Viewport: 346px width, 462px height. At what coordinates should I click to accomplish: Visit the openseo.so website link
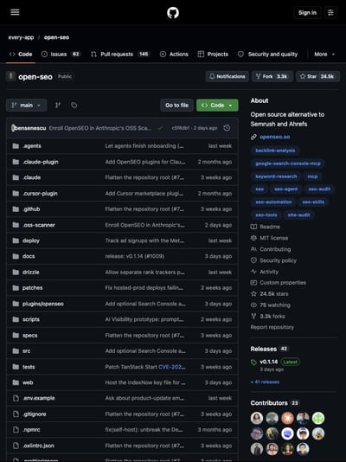(x=275, y=137)
